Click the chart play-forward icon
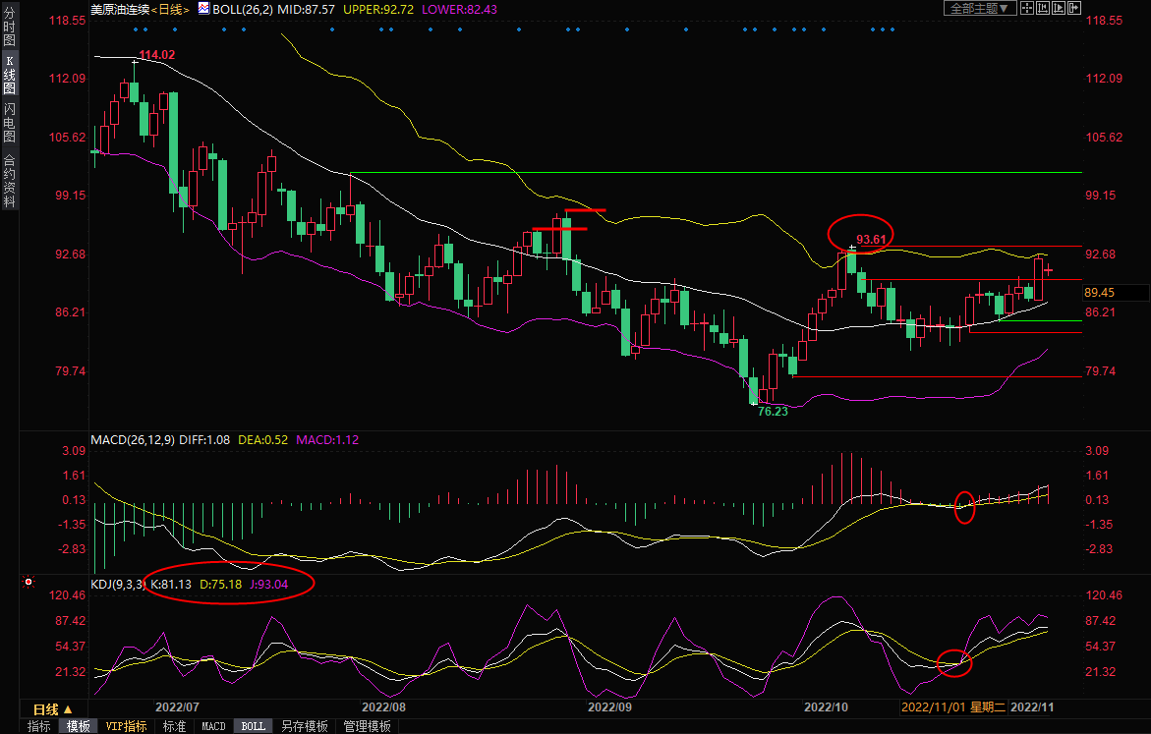This screenshot has width=1151, height=734. 1060,8
